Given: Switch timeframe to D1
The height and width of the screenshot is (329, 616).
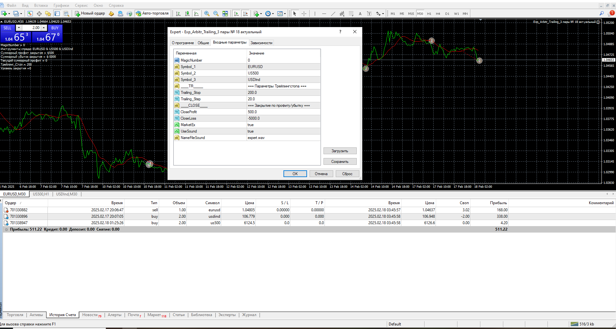Looking at the screenshot, I should click(x=447, y=14).
